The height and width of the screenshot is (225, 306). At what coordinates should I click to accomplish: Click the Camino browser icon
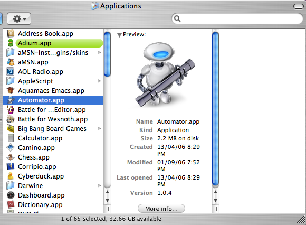(11, 147)
